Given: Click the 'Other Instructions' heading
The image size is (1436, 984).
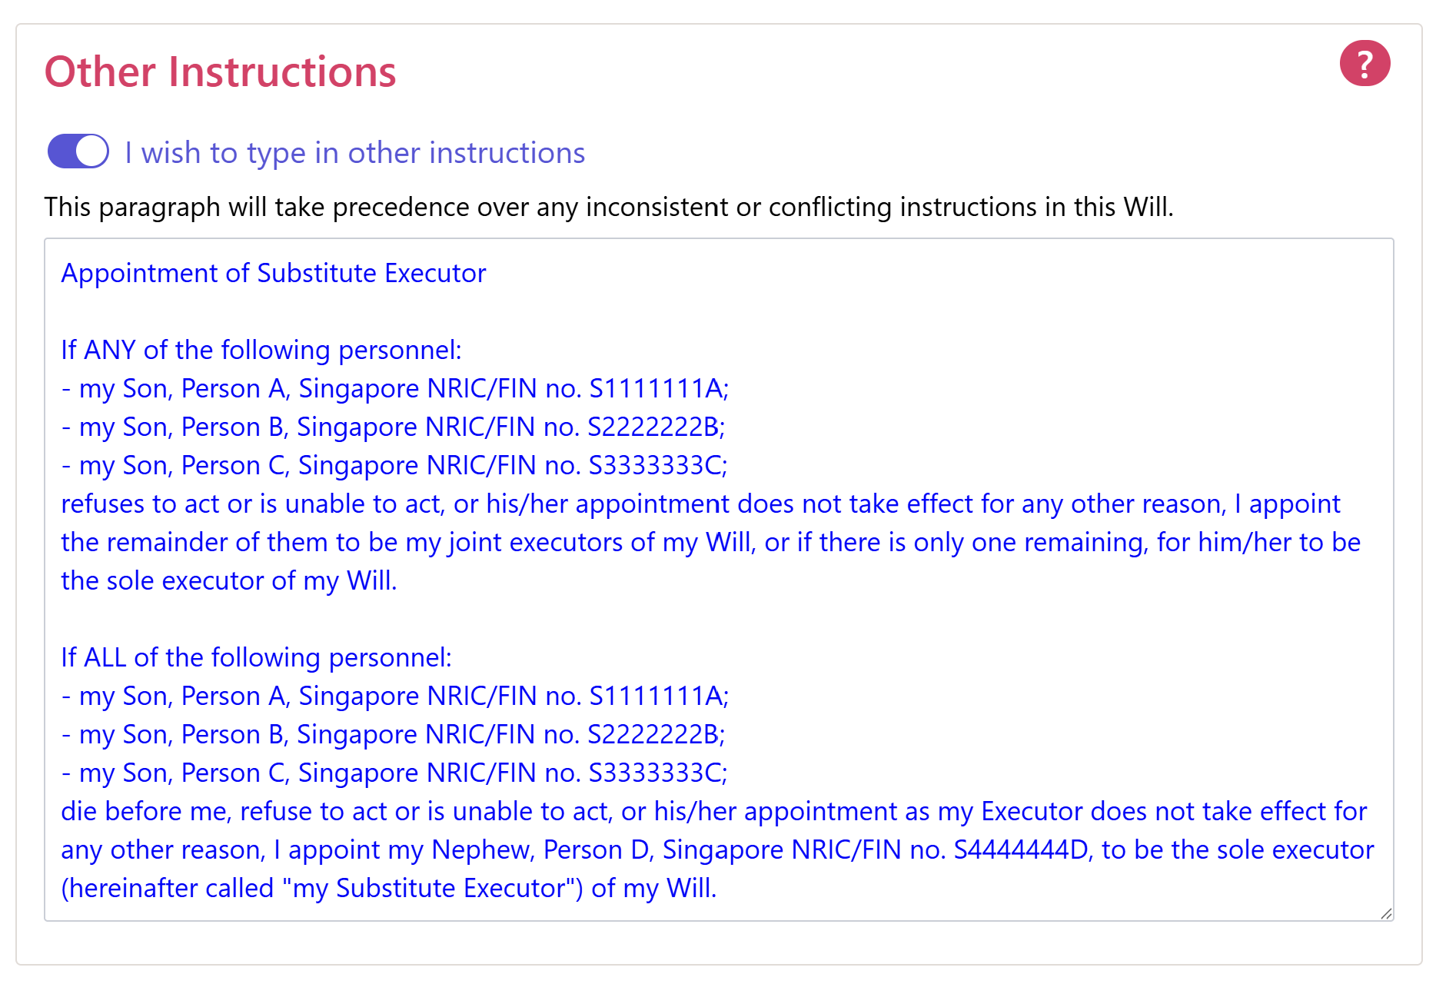Looking at the screenshot, I should 220,72.
